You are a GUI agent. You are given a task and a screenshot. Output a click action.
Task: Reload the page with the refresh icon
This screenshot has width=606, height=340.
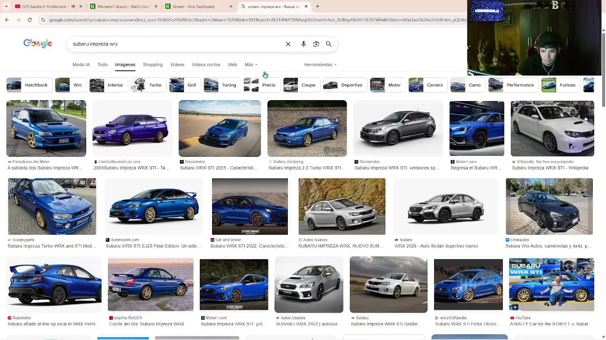click(x=29, y=20)
